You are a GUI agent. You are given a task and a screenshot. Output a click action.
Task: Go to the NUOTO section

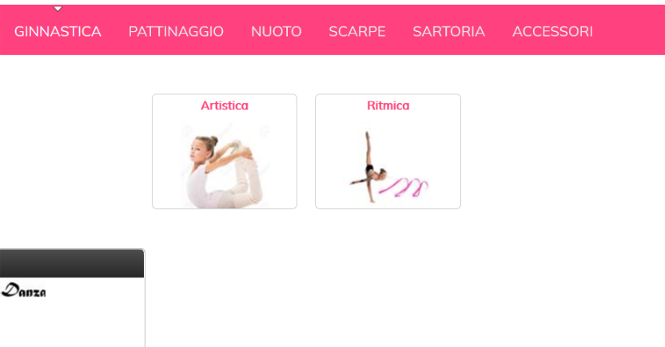(276, 31)
